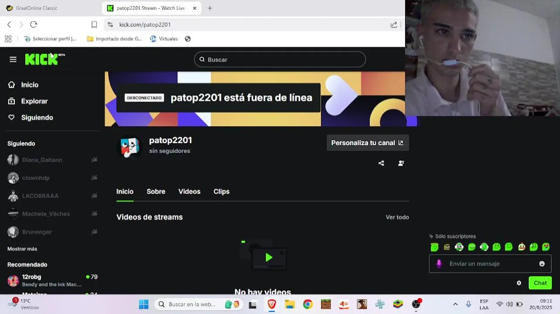This screenshot has width=560, height=314.
Task: Click ESP LAA language indicator
Action: (484, 304)
